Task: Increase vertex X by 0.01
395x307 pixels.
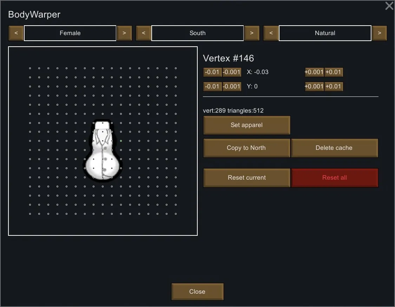Action: pos(333,72)
